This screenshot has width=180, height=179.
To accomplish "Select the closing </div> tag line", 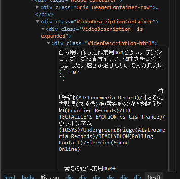I will pyautogui.click(x=45, y=15).
